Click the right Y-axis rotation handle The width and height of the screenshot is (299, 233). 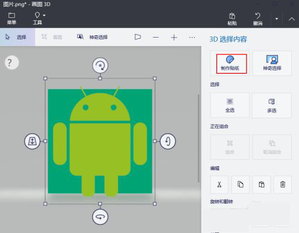click(167, 141)
